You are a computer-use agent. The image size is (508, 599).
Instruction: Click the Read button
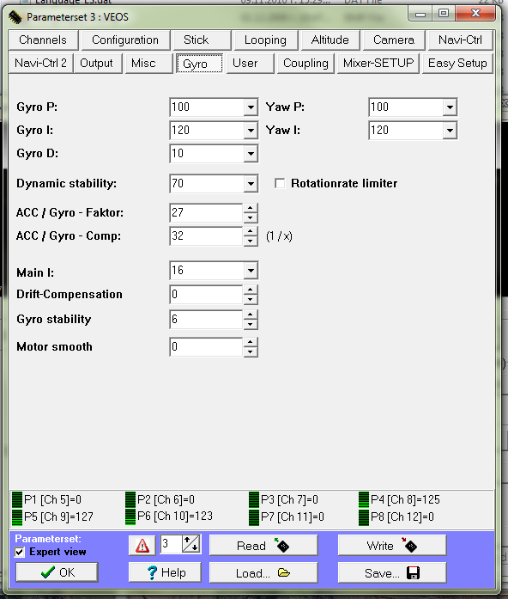[x=263, y=546]
